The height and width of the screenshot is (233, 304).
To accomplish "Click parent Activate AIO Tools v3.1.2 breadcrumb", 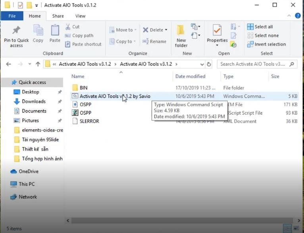I will 85,64.
